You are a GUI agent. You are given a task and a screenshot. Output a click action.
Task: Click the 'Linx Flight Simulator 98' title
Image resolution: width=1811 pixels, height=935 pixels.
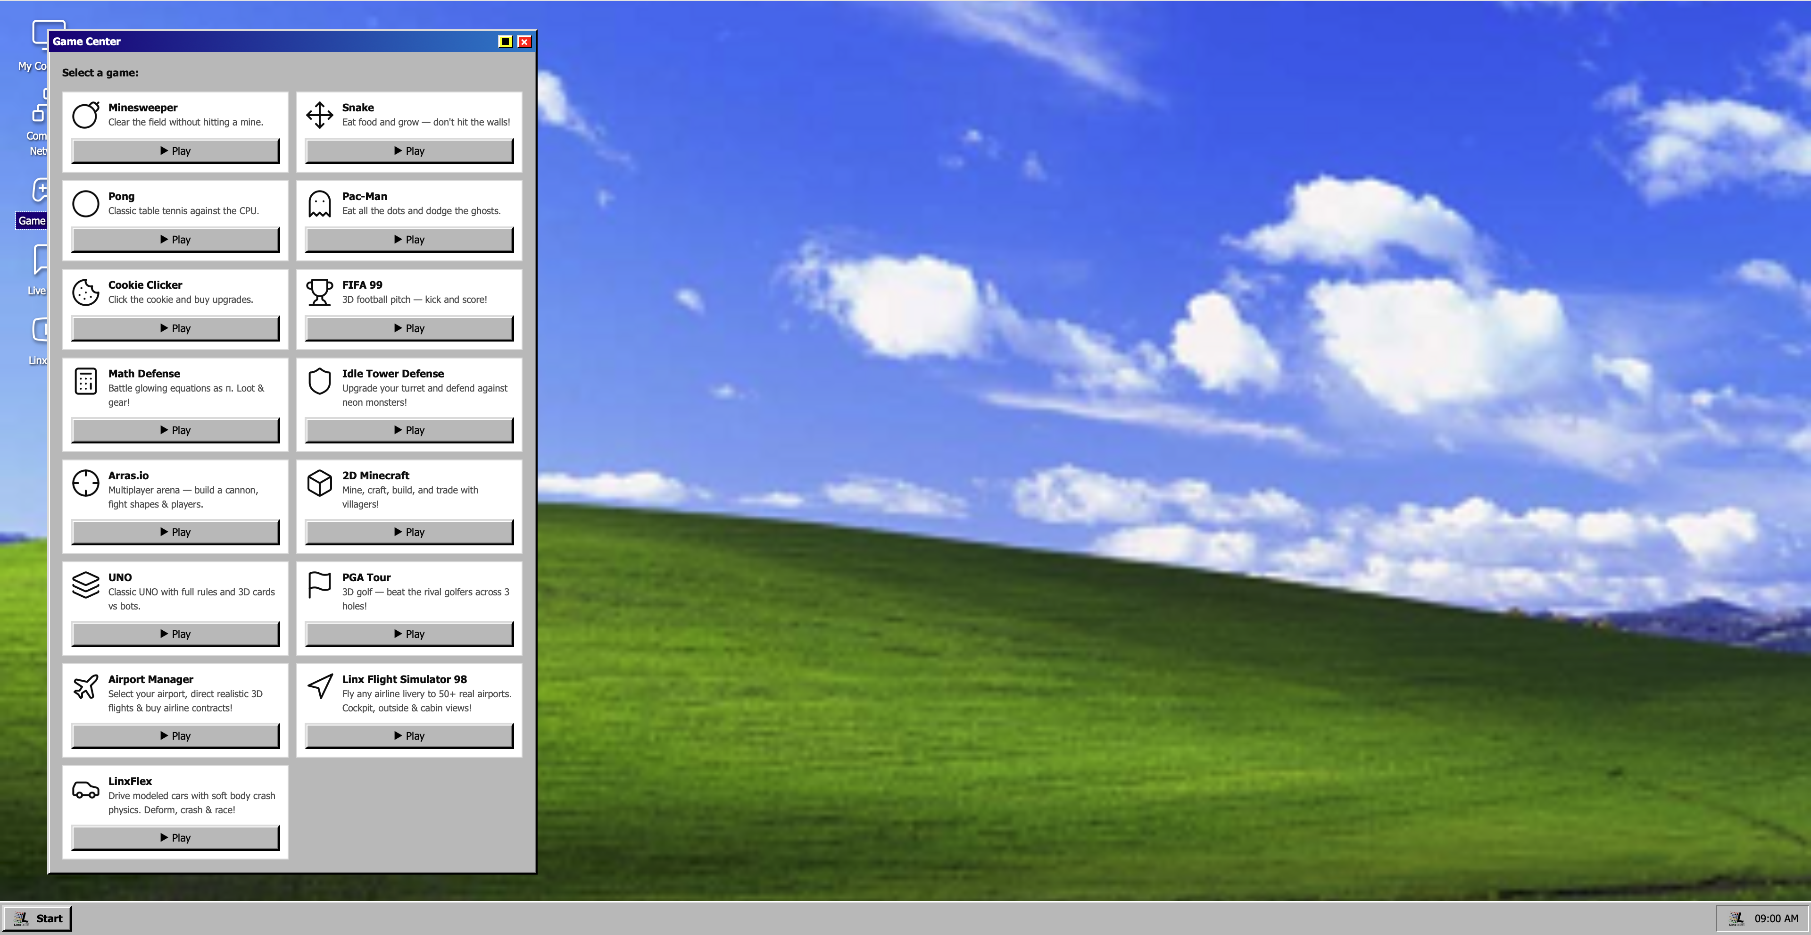point(404,679)
